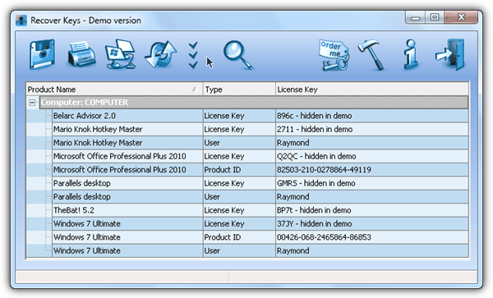The image size is (493, 298).
Task: Click the 2711 - hidden in demo cell
Action: pos(372,129)
